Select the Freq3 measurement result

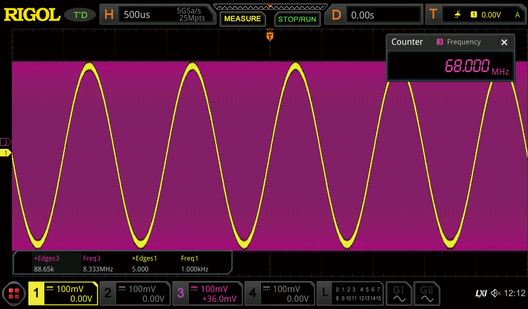(97, 263)
